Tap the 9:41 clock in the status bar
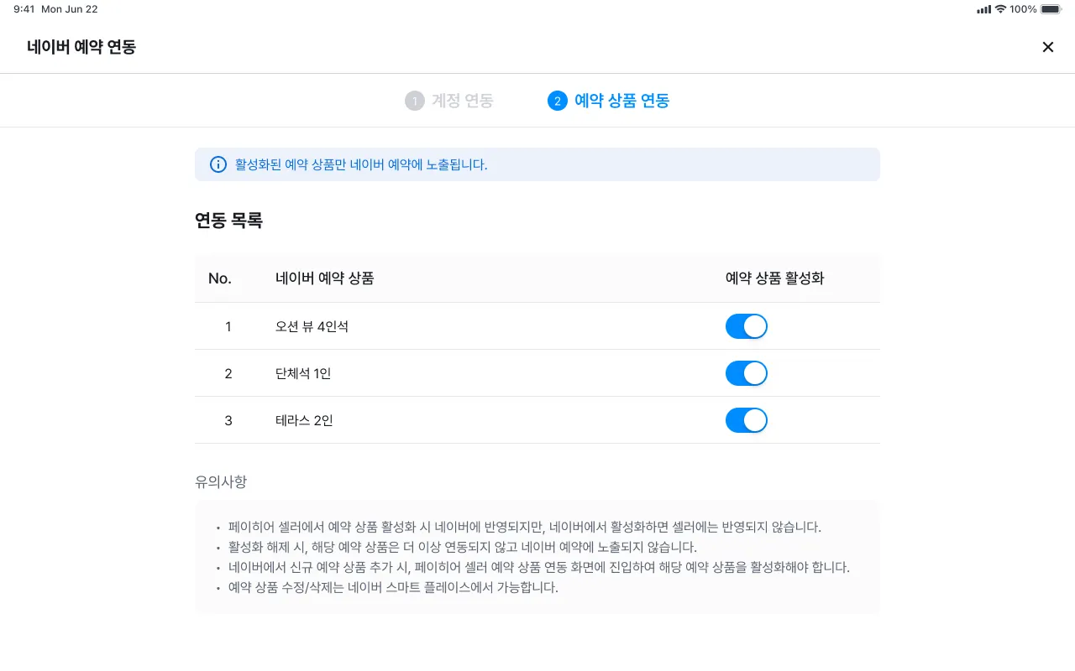1075x671 pixels. (x=24, y=9)
